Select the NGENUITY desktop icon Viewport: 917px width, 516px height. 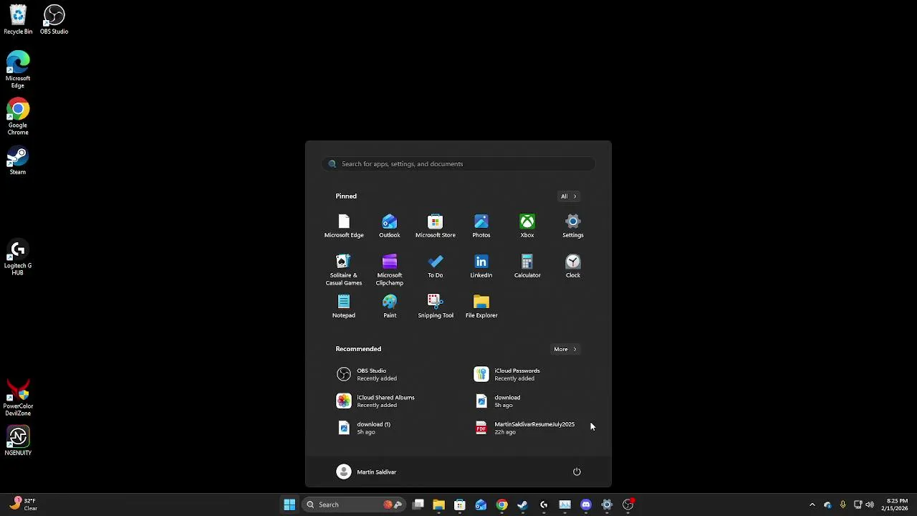pos(18,441)
